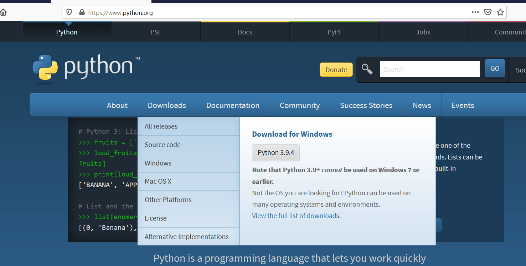This screenshot has height=266, width=526.
Task: Open the News navigation menu
Action: [x=422, y=105]
